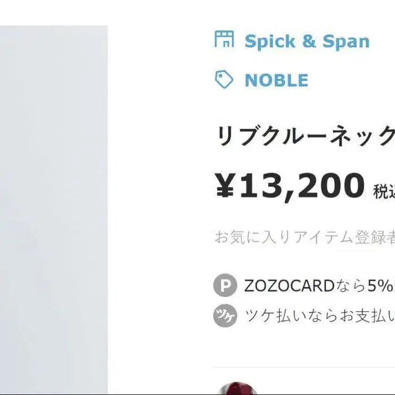Click the 税込 tax label after price
The image size is (395, 395).
tap(384, 191)
